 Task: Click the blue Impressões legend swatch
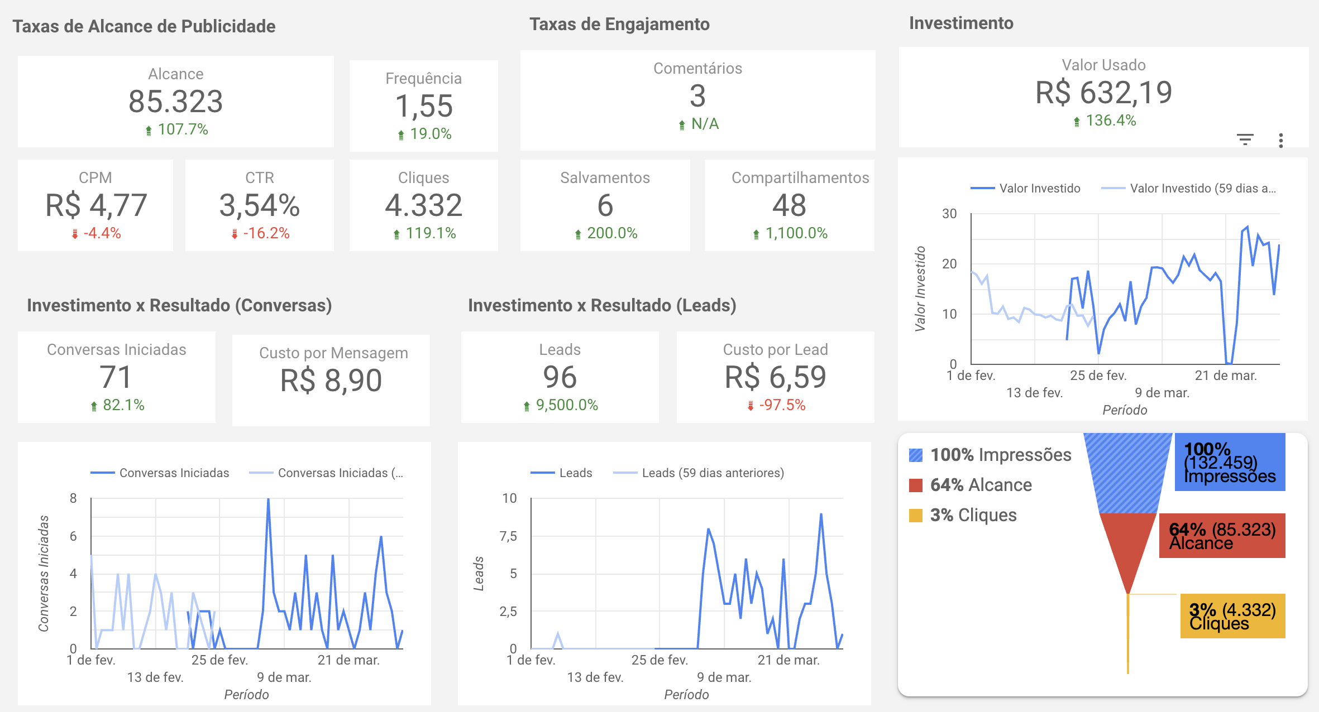point(916,455)
